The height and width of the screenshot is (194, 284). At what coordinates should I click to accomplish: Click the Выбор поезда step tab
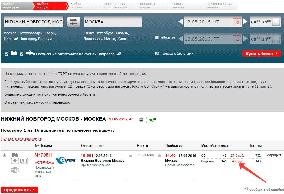pos(50,5)
